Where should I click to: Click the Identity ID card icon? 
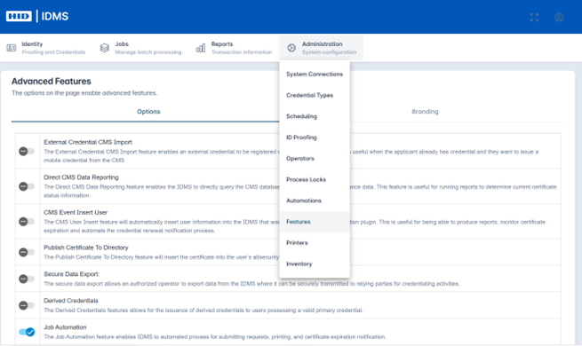click(12, 48)
